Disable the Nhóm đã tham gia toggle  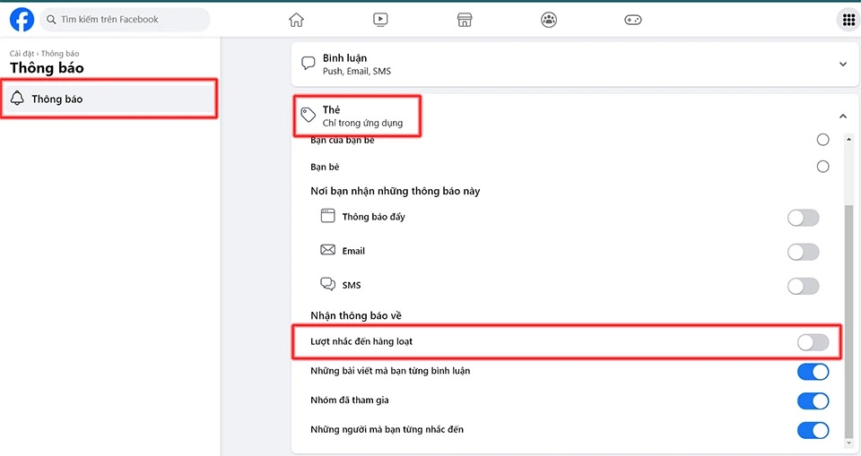[x=813, y=401]
